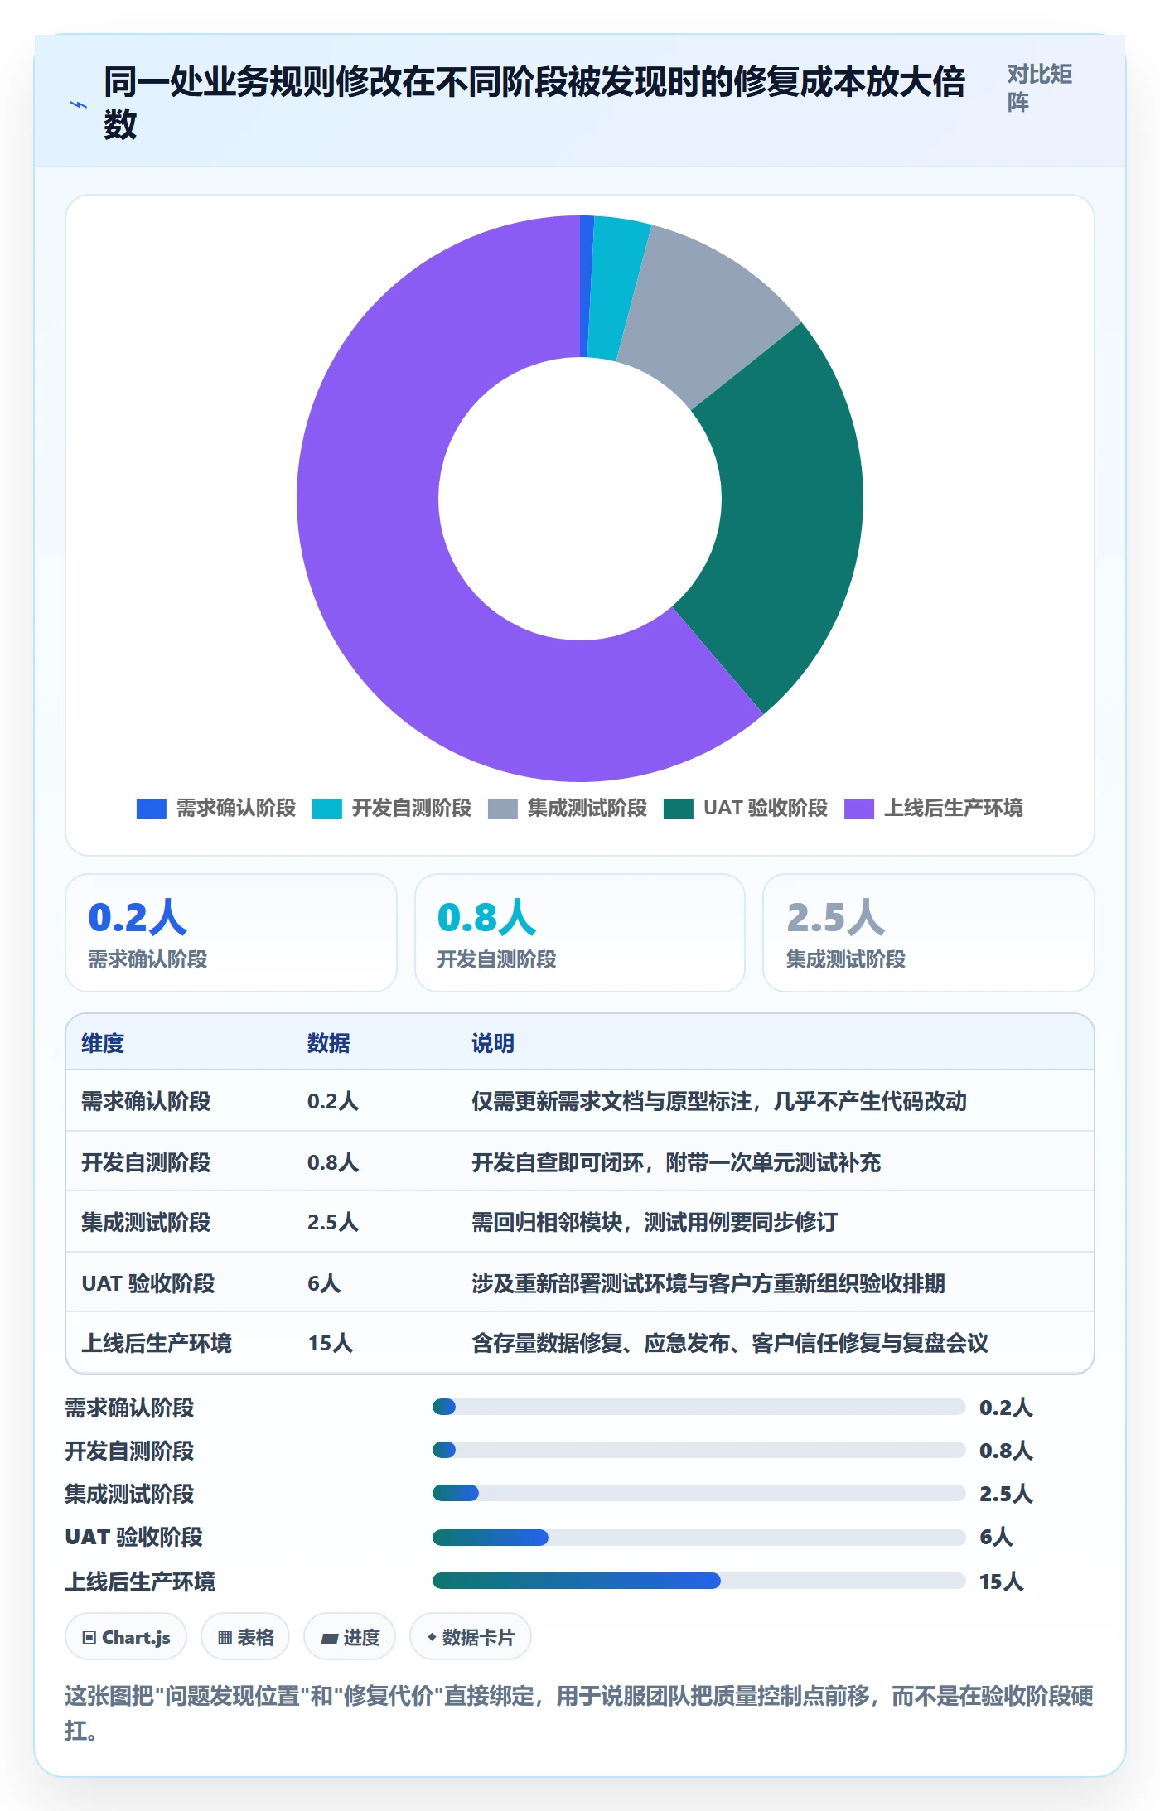Click the 15人 value in the table

tap(331, 1343)
